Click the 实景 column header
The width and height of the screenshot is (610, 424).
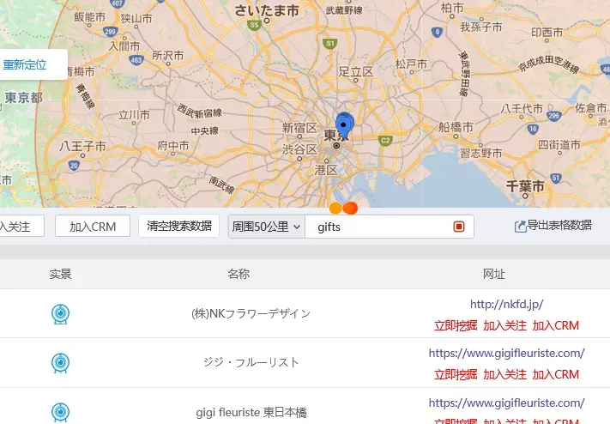(60, 274)
